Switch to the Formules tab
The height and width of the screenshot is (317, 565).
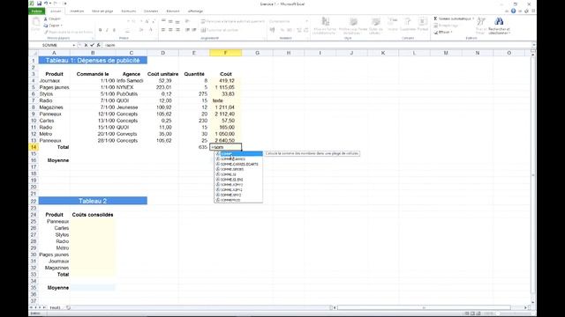128,11
